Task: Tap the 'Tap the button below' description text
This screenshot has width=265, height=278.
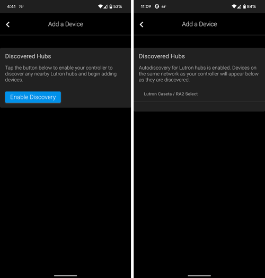Action: (61, 74)
